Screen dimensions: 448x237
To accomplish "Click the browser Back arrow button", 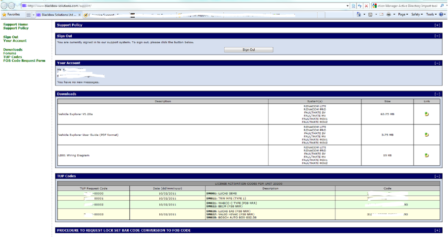I will 4,6.
